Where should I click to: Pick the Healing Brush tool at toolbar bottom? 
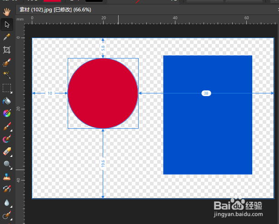7,215
